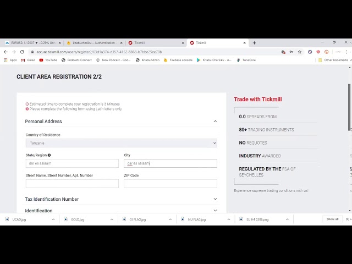Focus the Street Name address field

tap(72, 184)
